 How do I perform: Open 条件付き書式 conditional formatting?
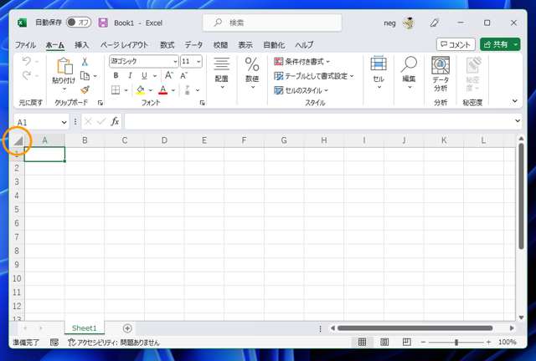pyautogui.click(x=301, y=62)
